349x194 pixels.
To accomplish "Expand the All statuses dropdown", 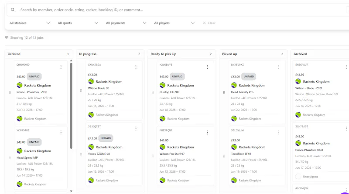I will (30, 23).
